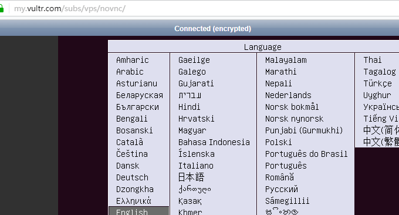399x215 pixels.
Task: Choose Khmer language
Action: click(190, 211)
